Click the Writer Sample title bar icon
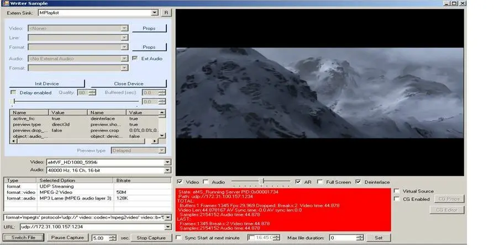This screenshot has height=249, width=494. (4, 3)
